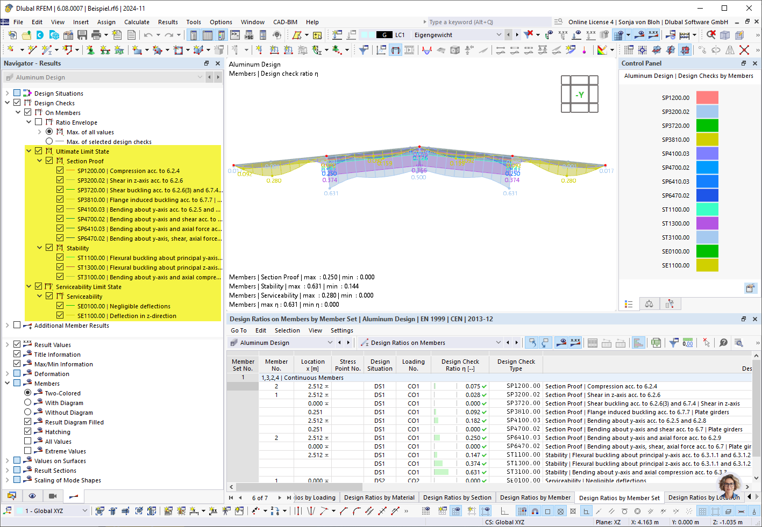Click the next load case arrow button

tap(517, 35)
